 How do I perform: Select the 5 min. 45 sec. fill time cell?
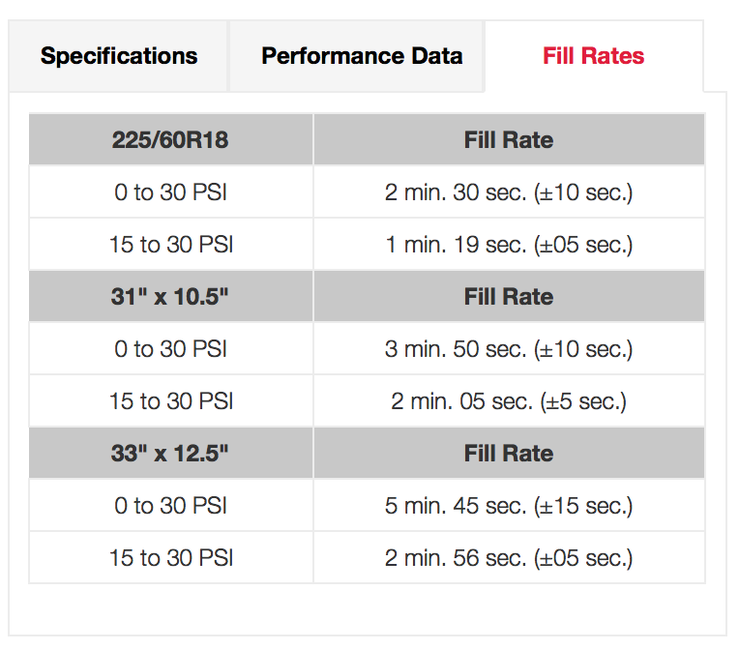(x=509, y=506)
